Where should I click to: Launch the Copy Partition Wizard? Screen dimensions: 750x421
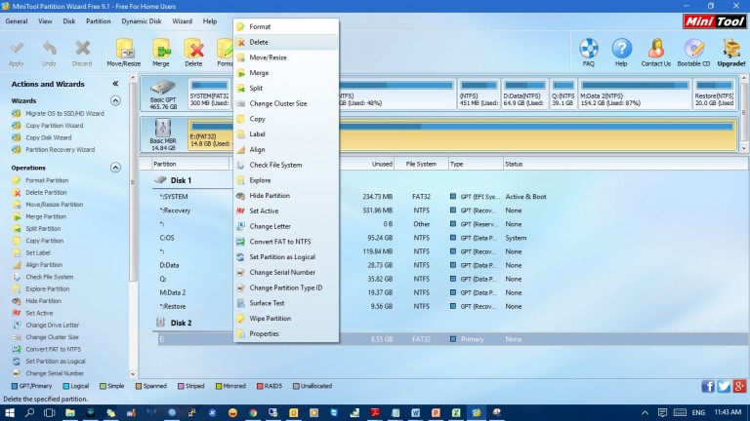pos(54,126)
